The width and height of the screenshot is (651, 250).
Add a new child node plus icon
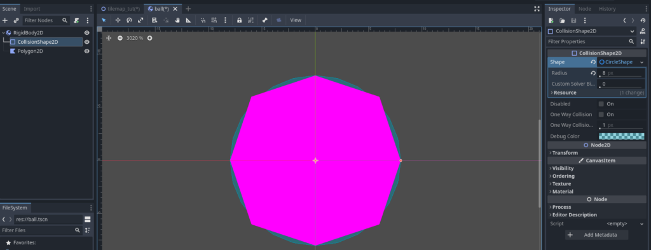pyautogui.click(x=5, y=20)
